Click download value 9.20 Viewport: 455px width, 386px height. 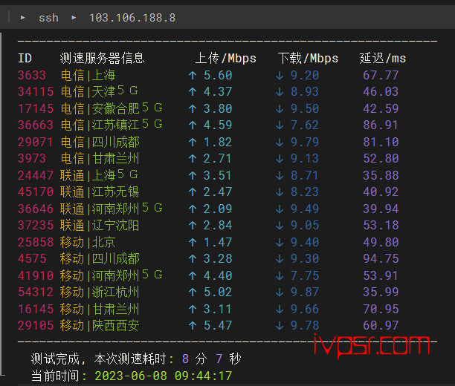[305, 76]
